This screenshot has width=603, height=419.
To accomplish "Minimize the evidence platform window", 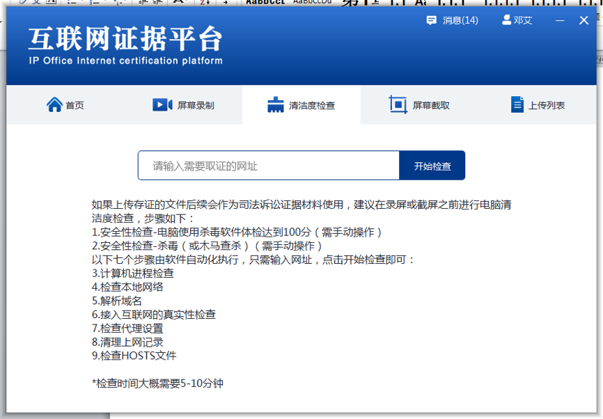I will (x=560, y=21).
